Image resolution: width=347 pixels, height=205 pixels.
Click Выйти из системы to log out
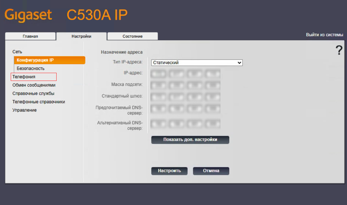(x=324, y=35)
